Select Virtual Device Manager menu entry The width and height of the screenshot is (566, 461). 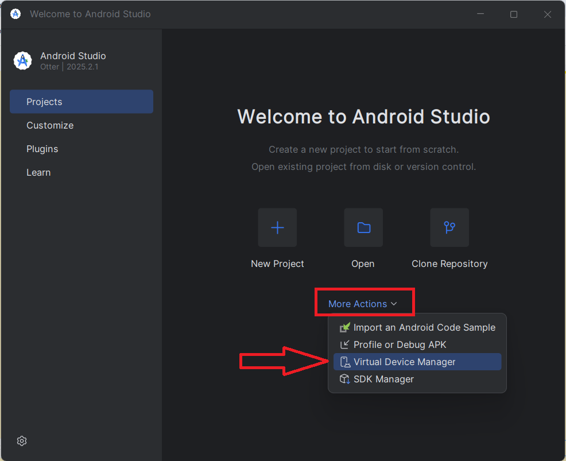click(404, 362)
